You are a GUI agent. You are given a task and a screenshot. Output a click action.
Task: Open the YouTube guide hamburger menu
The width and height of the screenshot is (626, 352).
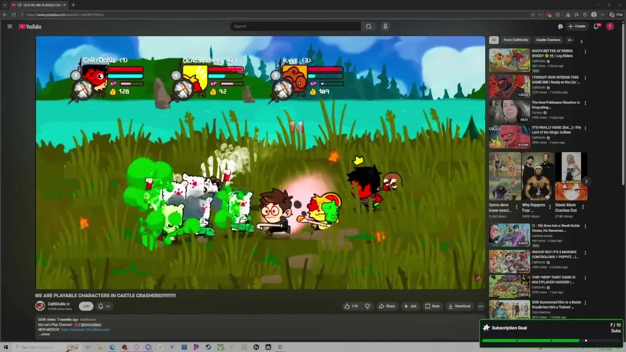9,26
